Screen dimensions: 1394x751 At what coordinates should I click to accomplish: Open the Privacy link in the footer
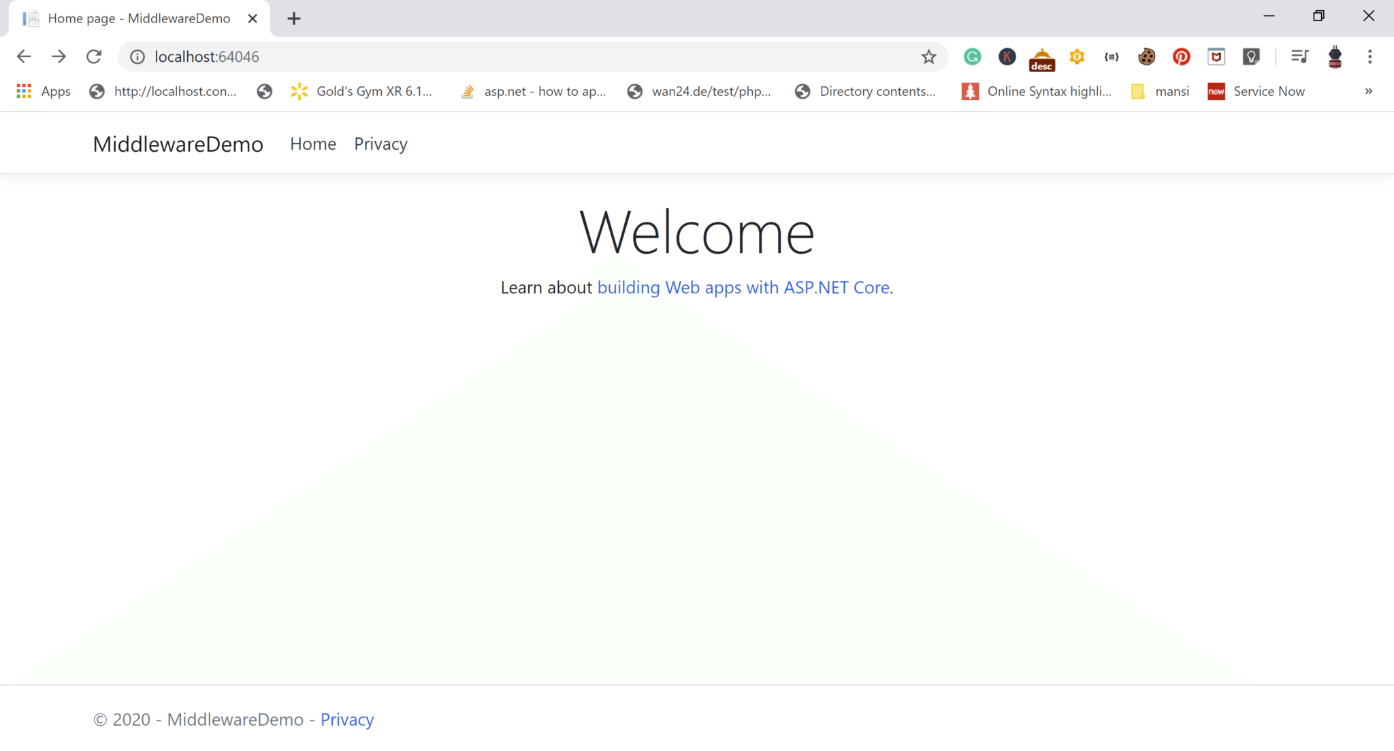347,719
